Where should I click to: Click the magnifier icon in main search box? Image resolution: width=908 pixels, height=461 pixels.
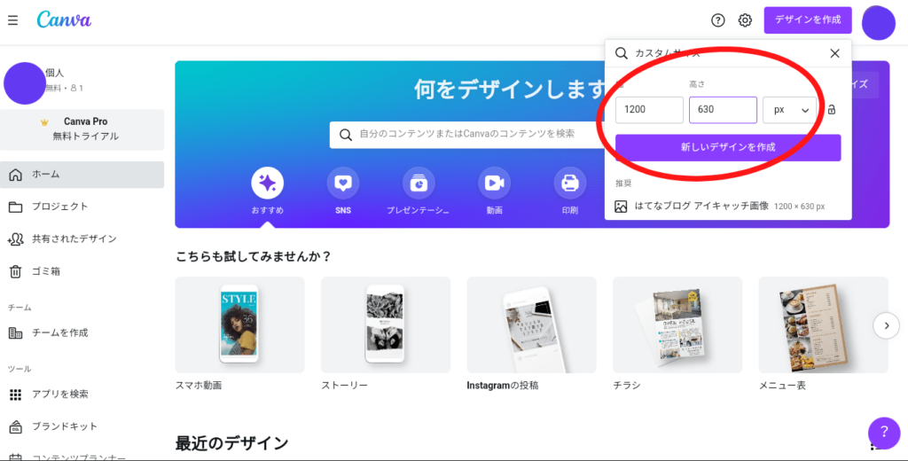coord(346,135)
